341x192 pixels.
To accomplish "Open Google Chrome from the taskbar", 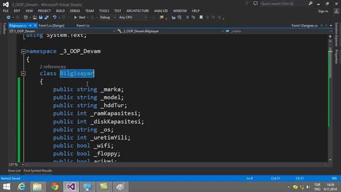I will 54,187.
